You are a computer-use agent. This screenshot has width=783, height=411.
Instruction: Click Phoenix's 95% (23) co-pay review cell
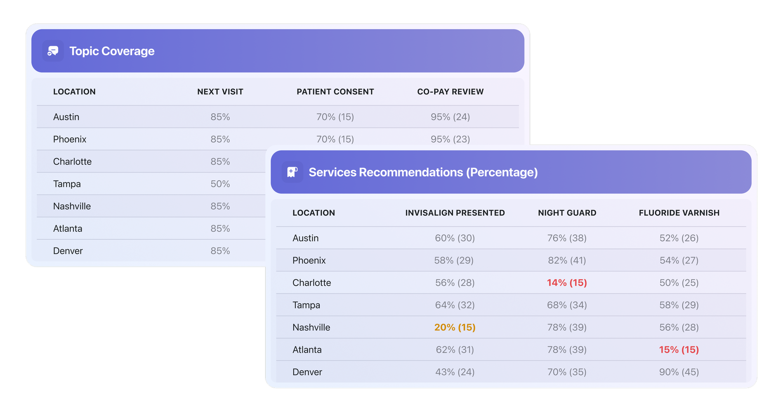coord(450,139)
